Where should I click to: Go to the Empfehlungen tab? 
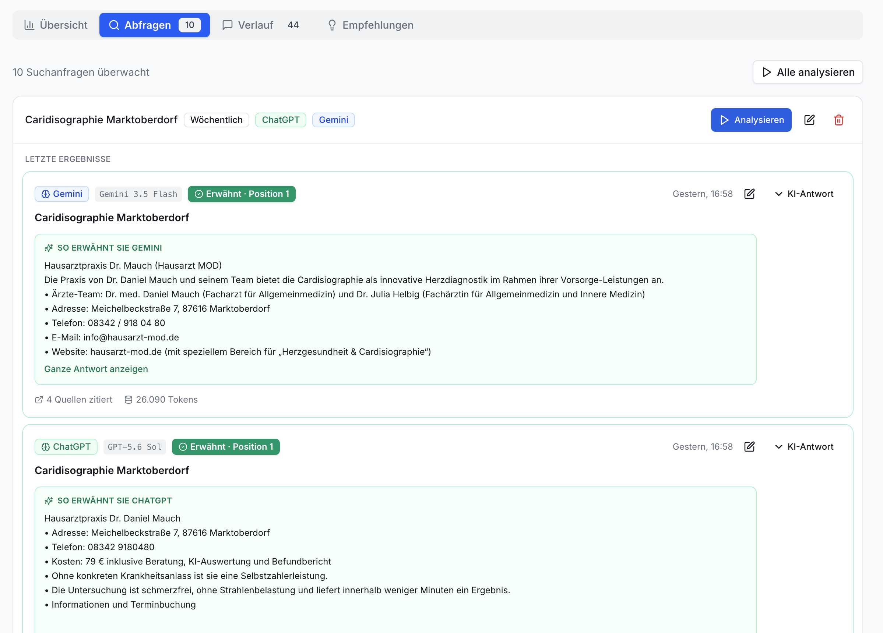[370, 25]
